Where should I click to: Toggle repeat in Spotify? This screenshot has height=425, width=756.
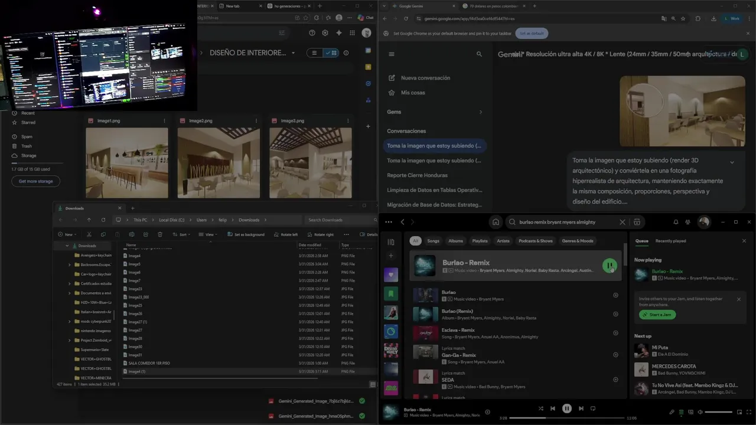click(x=593, y=408)
